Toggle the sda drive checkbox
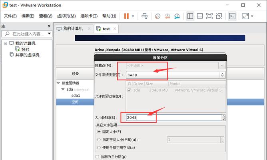The height and width of the screenshot is (160, 267). tap(130, 90)
